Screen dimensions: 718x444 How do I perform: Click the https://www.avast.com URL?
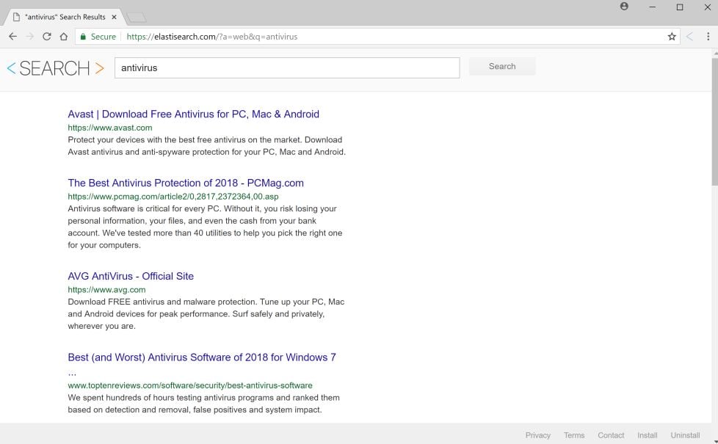click(x=110, y=128)
